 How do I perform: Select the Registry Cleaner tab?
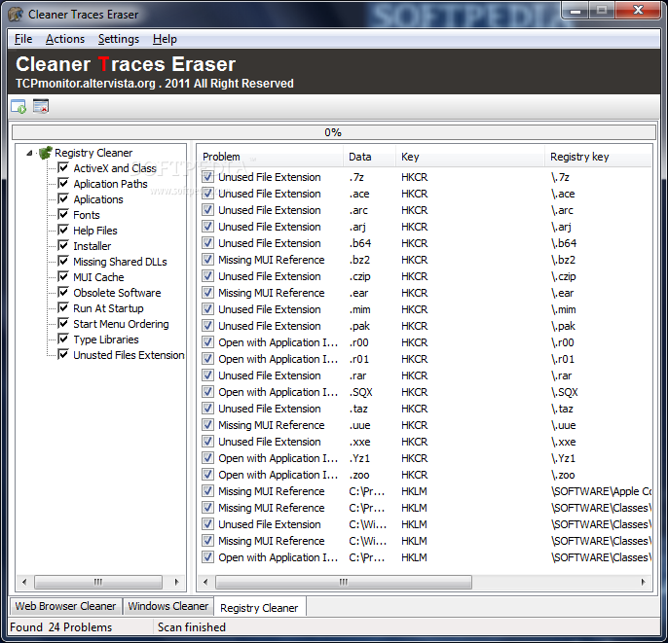(x=259, y=608)
